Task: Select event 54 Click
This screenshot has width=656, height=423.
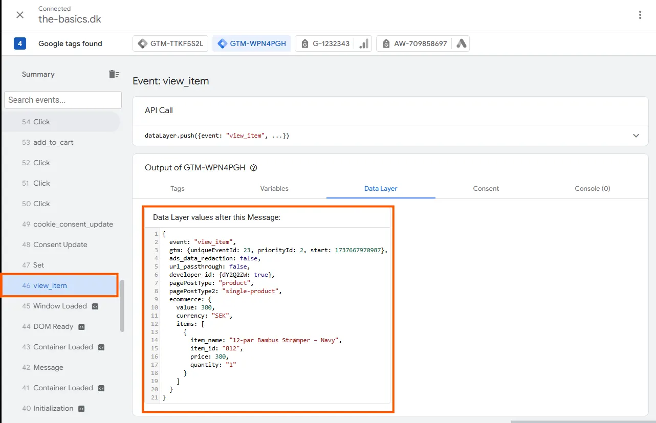Action: 60,122
